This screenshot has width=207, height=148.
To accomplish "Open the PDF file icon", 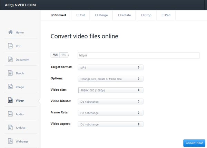I will point(10,46).
